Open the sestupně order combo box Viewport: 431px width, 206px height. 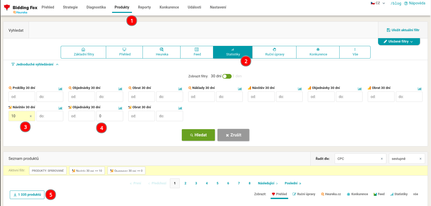click(x=407, y=159)
